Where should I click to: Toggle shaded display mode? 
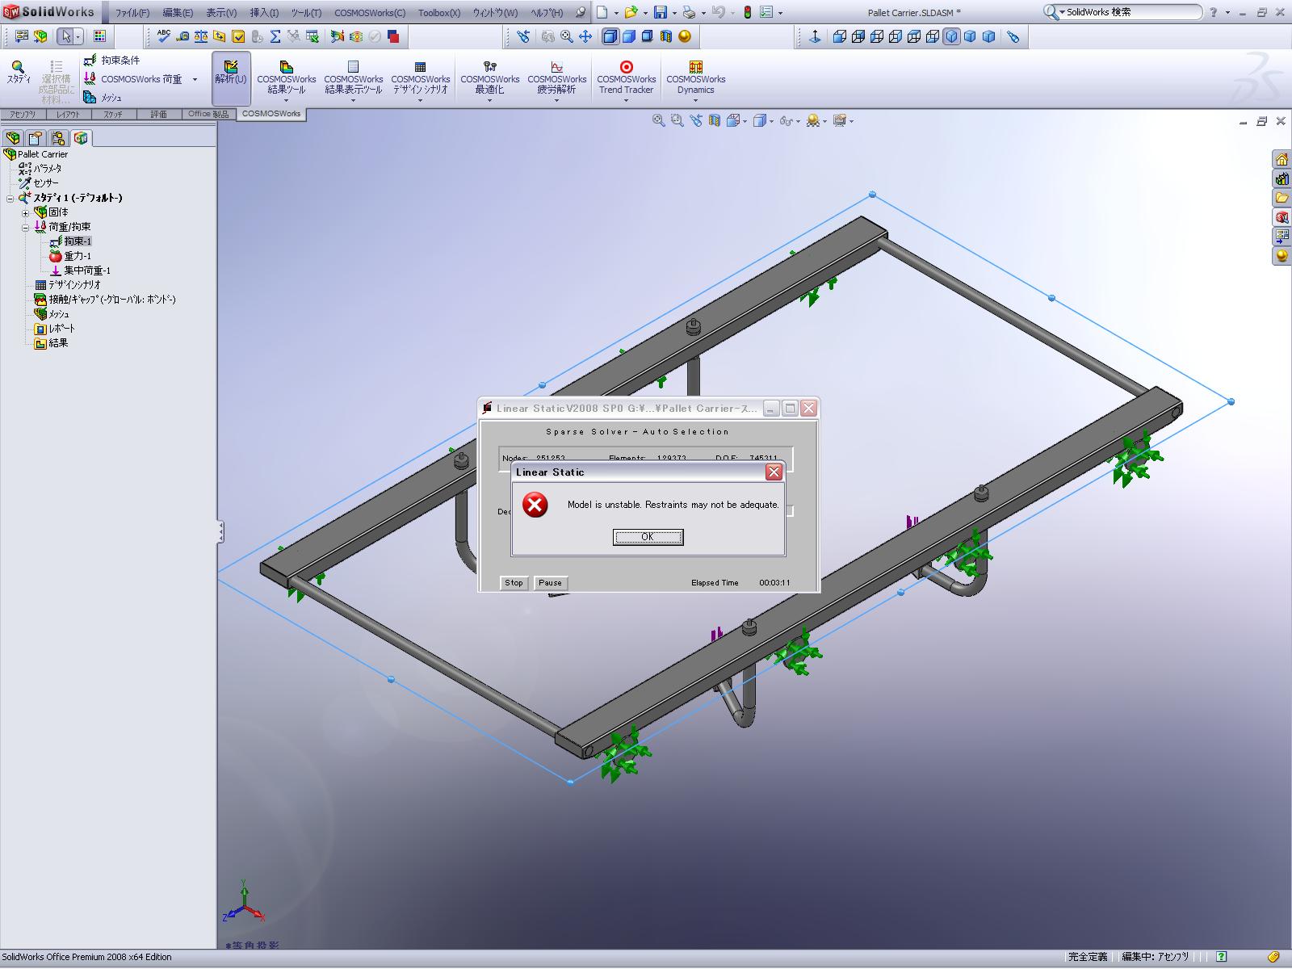click(x=630, y=36)
